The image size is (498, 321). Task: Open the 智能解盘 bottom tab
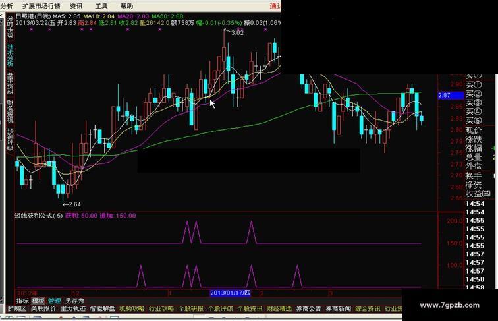point(102,308)
